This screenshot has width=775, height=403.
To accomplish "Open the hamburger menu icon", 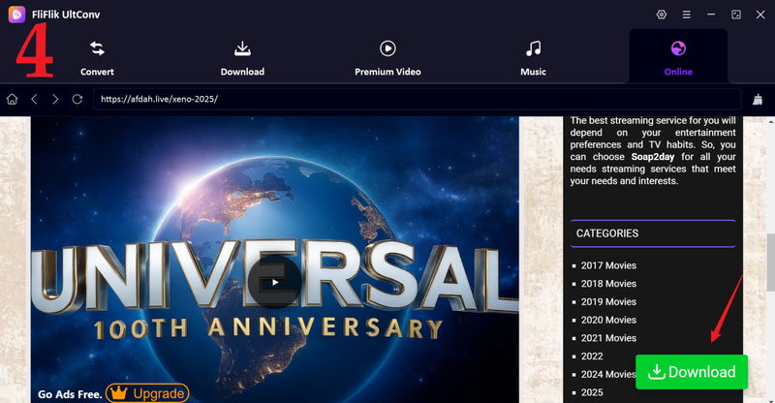I will (x=687, y=15).
